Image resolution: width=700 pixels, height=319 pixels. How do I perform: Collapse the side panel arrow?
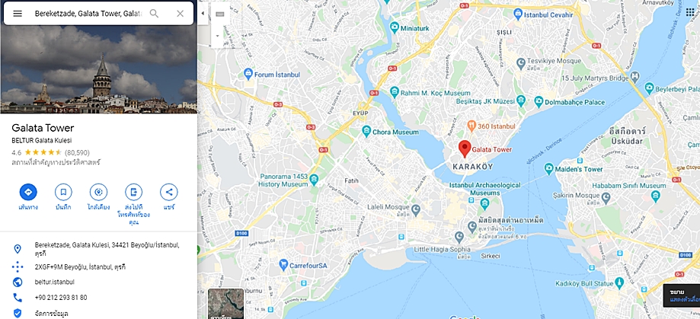(203, 14)
